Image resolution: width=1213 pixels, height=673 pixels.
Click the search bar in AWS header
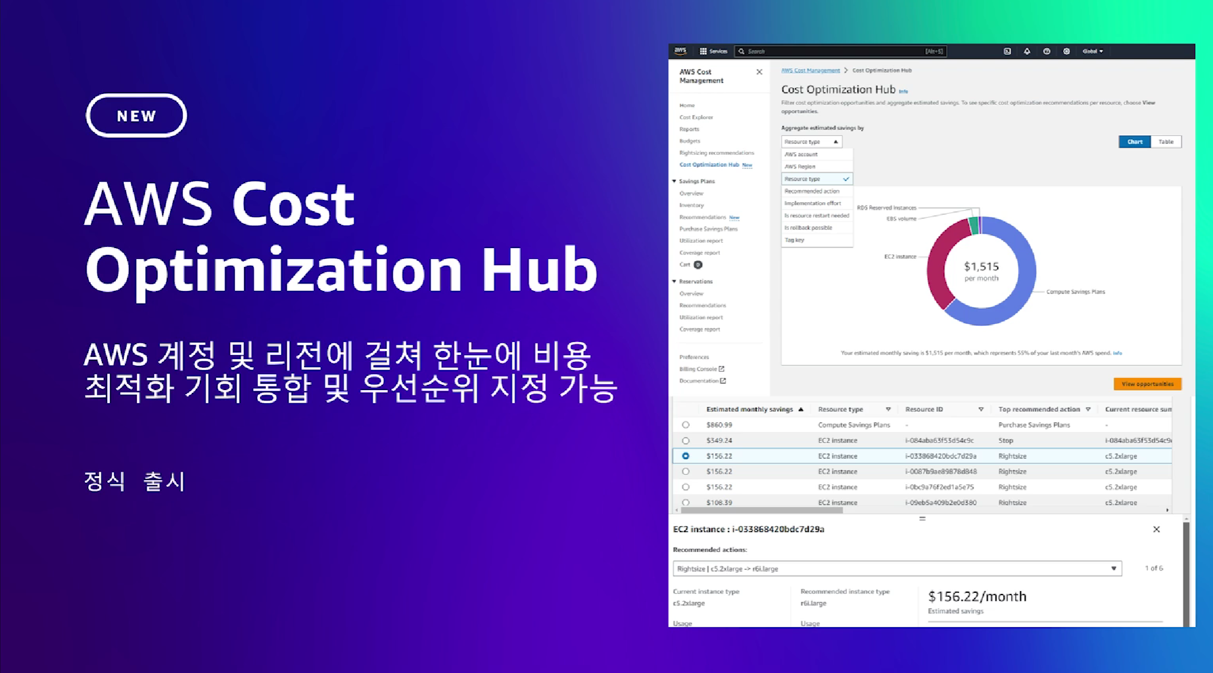point(841,51)
